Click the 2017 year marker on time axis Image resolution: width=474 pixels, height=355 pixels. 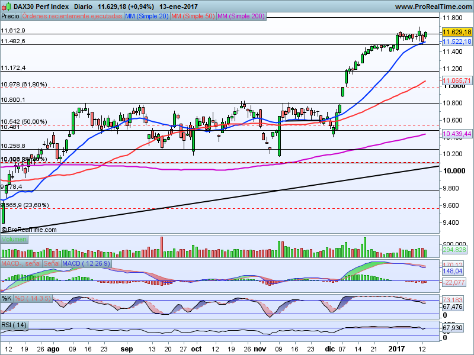396,349
